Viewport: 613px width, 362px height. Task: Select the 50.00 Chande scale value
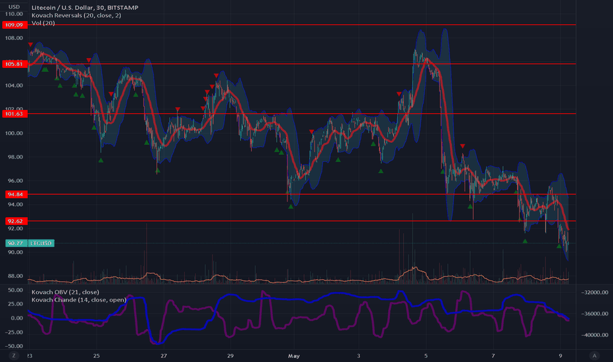[16, 290]
